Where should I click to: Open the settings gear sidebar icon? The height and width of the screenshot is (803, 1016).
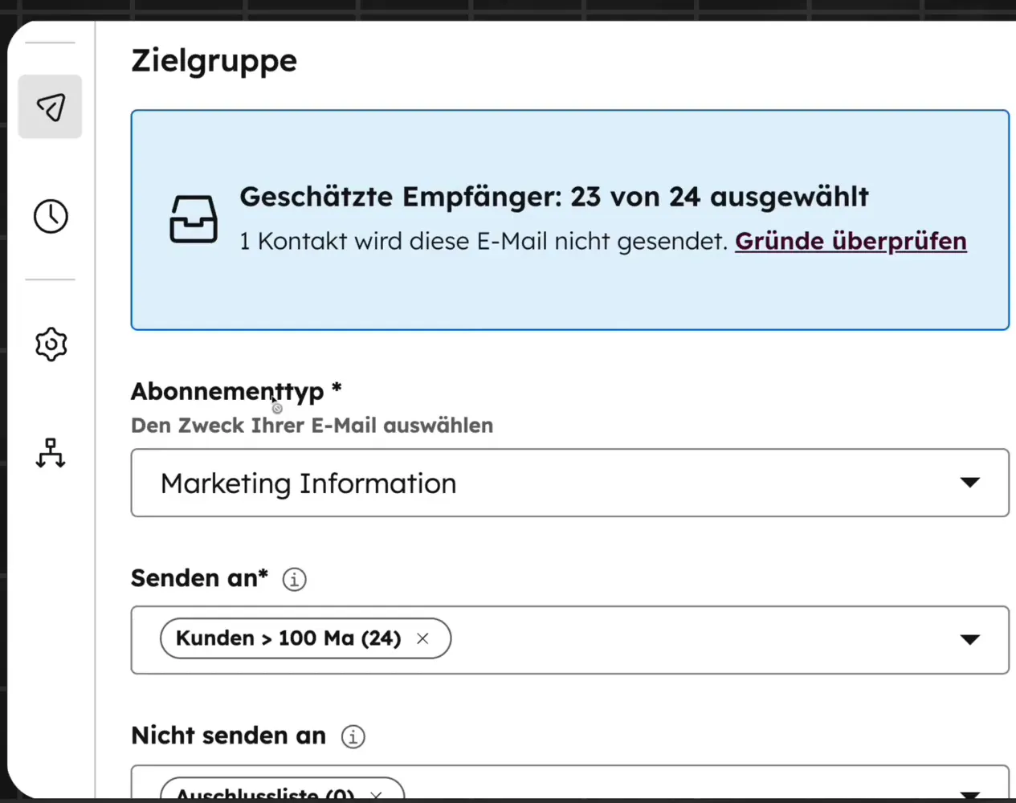[51, 344]
